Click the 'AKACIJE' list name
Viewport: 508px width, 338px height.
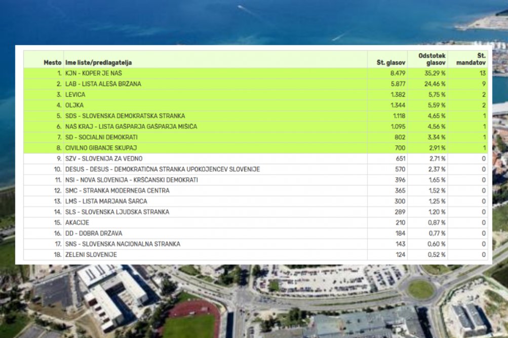[77, 223]
